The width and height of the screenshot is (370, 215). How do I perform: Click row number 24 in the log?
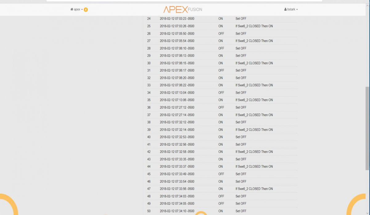(x=149, y=19)
